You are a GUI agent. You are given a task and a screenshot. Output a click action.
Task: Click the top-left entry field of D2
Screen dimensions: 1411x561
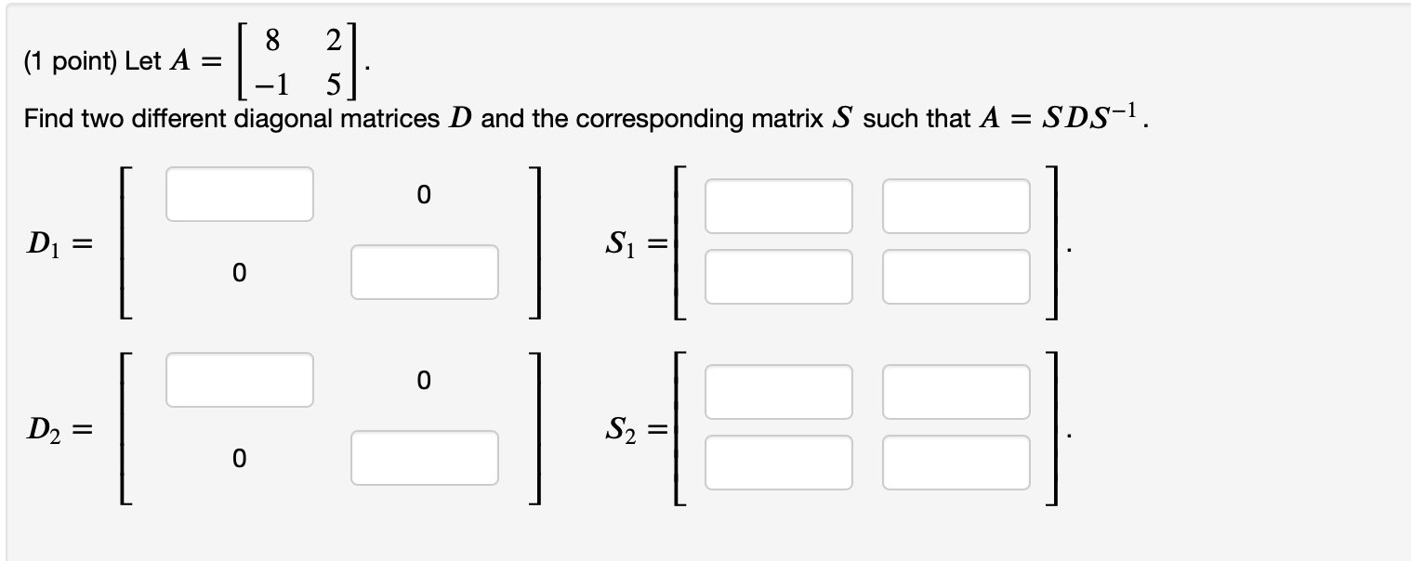point(238,380)
